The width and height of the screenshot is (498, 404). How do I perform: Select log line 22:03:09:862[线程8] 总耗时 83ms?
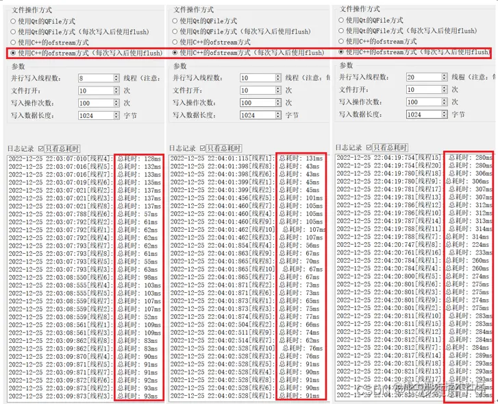pos(83,341)
